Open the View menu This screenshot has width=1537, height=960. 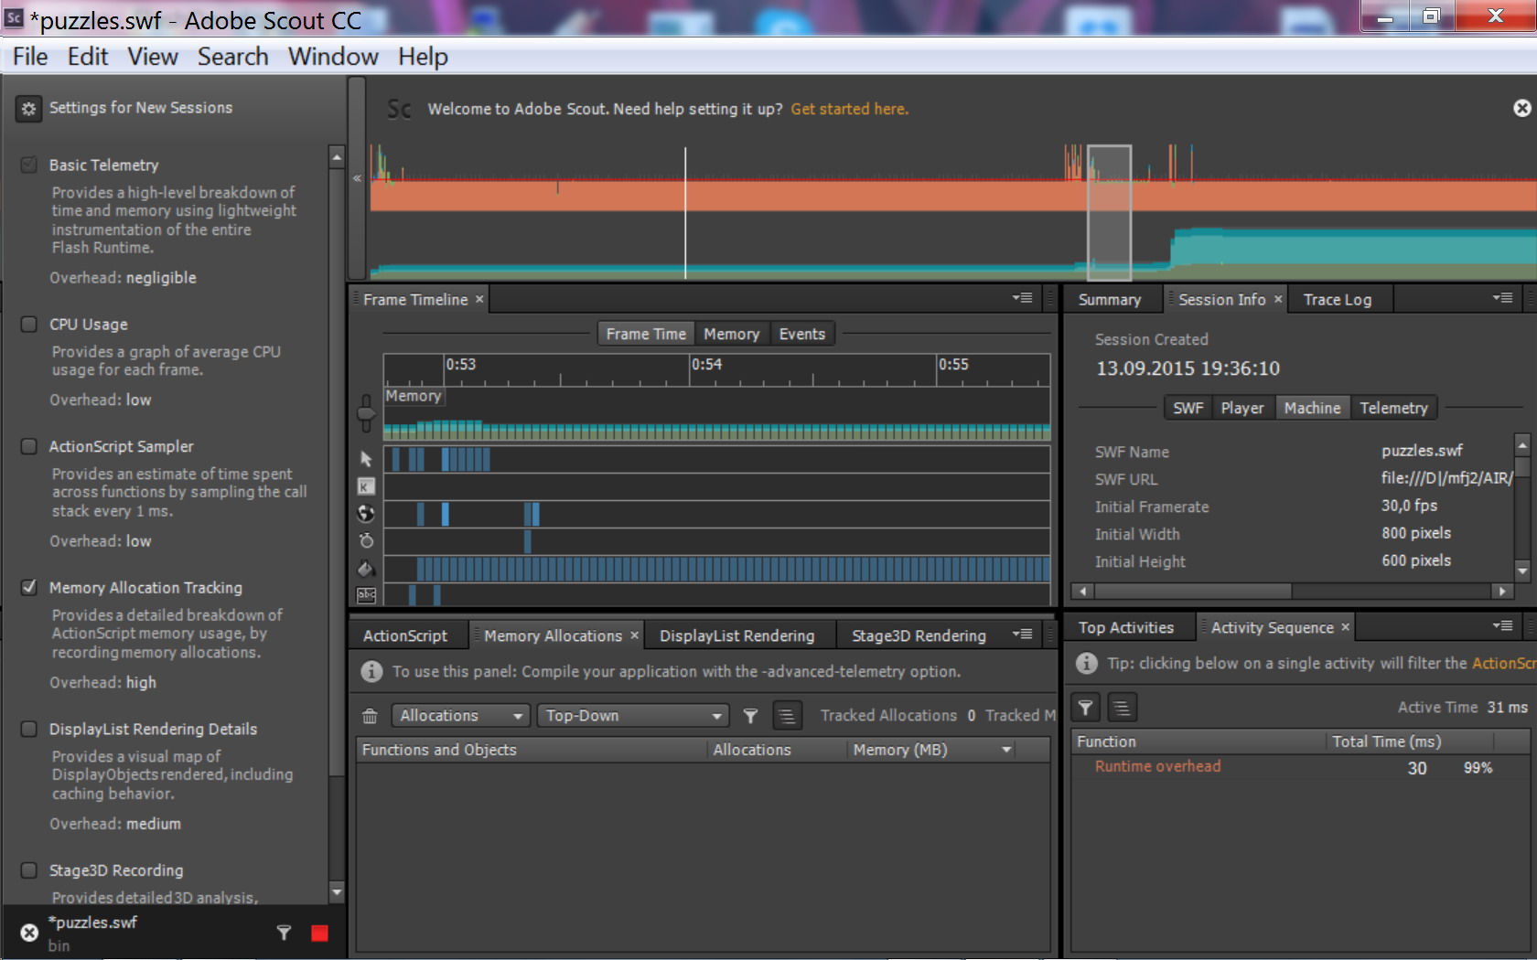tap(153, 57)
